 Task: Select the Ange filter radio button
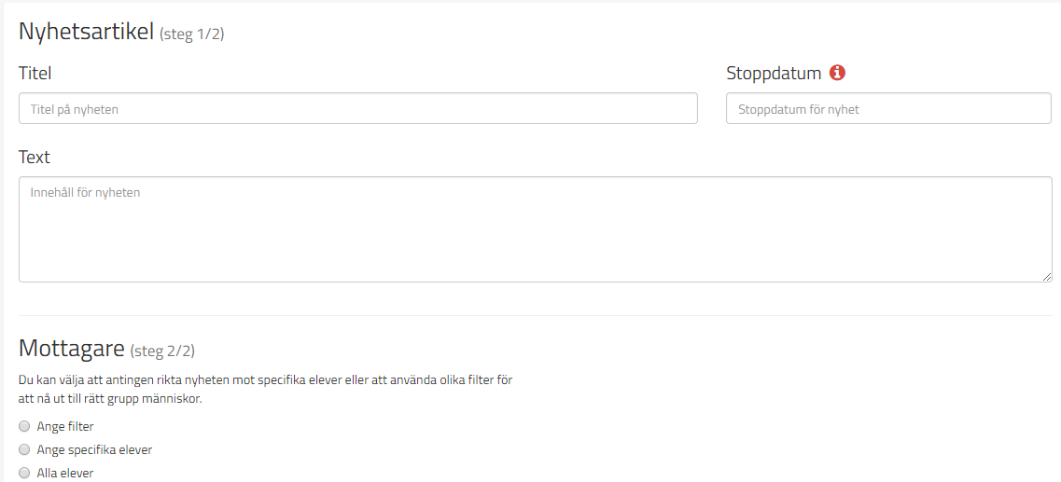25,426
